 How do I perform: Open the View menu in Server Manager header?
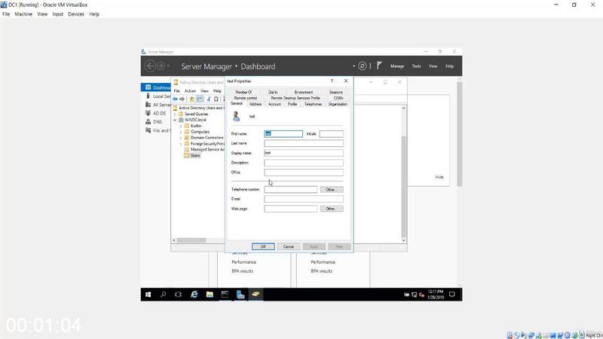(433, 66)
